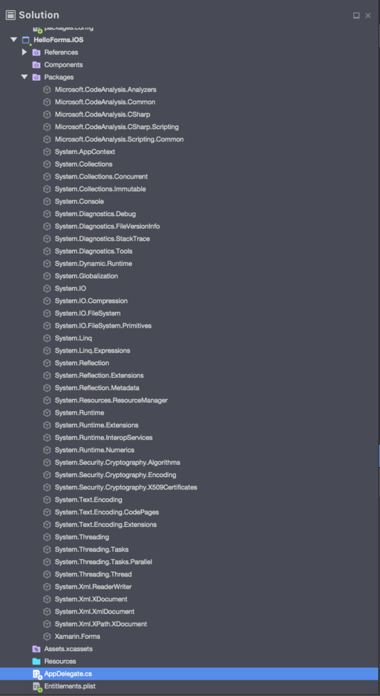The image size is (380, 696).
Task: Select the System.Collections package
Action: pos(84,164)
